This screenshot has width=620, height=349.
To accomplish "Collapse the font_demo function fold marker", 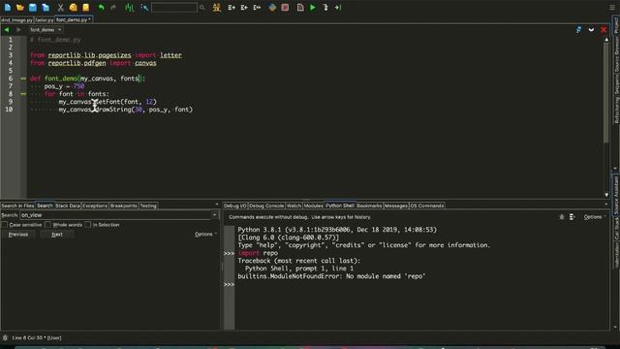I will pyautogui.click(x=23, y=79).
